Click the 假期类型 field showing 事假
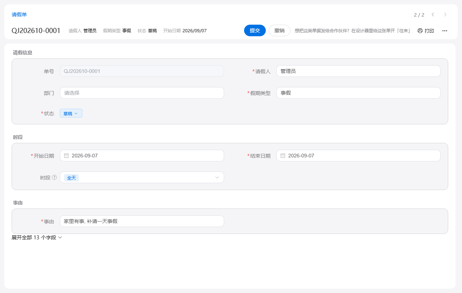Image resolution: width=462 pixels, height=293 pixels. (358, 93)
